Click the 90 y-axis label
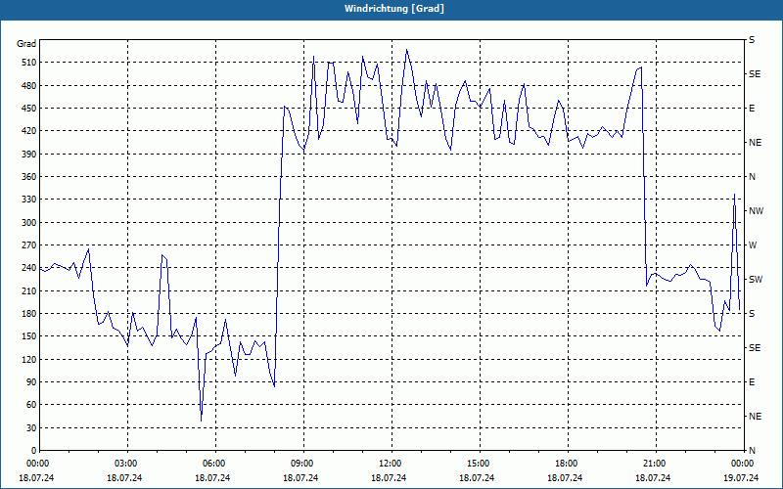This screenshot has height=489, width=783. pyautogui.click(x=31, y=382)
